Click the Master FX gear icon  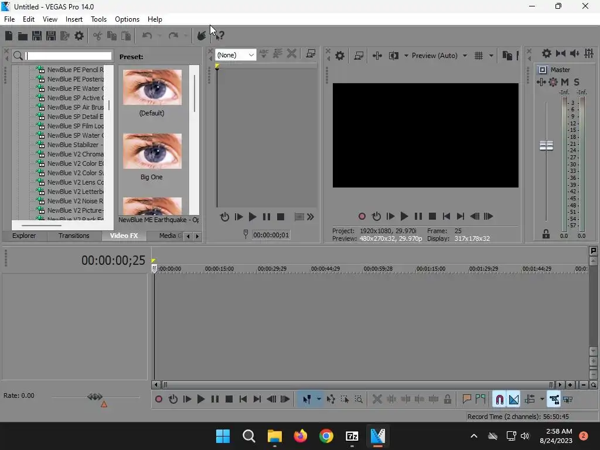click(x=553, y=82)
